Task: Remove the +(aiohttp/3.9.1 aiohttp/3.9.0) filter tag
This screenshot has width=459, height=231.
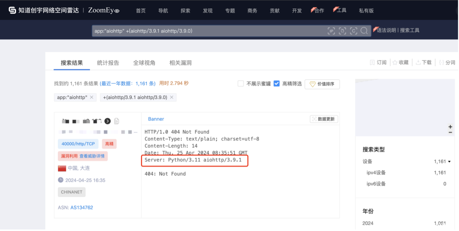Action: (x=172, y=97)
